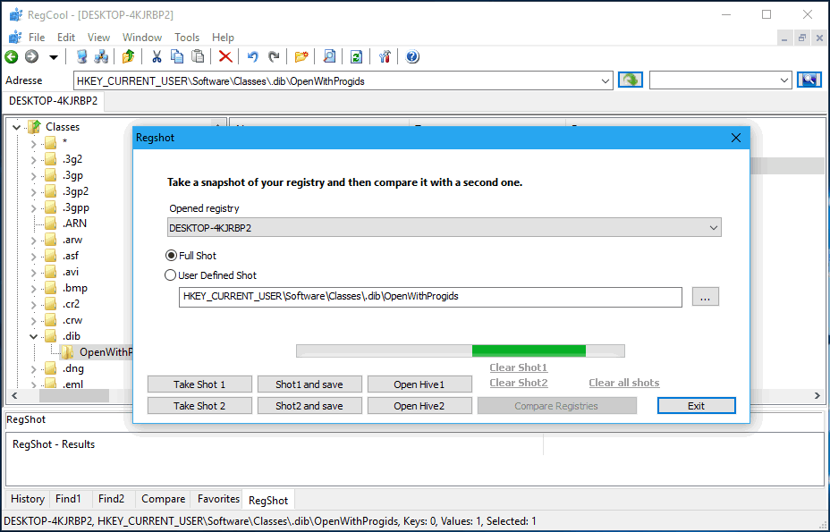This screenshot has height=532, width=830.
Task: Click the green Refresh icon in the toolbar
Action: (x=357, y=56)
